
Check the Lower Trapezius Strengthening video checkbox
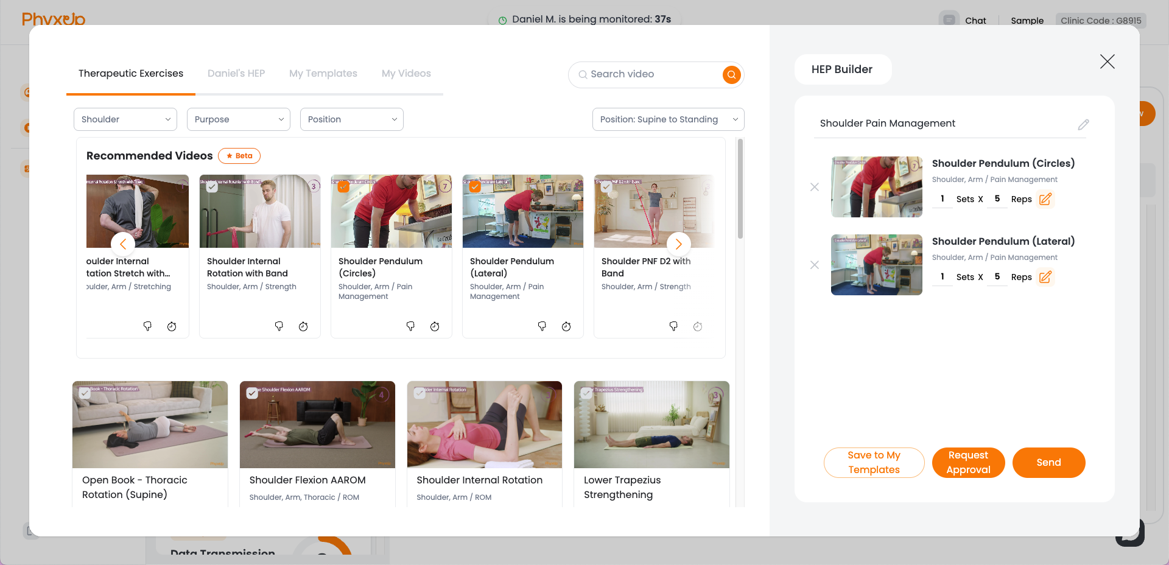pyautogui.click(x=586, y=393)
